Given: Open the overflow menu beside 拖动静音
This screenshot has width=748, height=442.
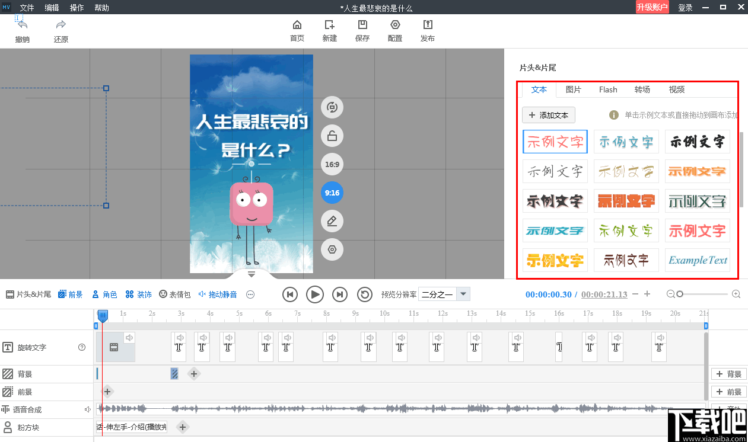Looking at the screenshot, I should point(250,294).
